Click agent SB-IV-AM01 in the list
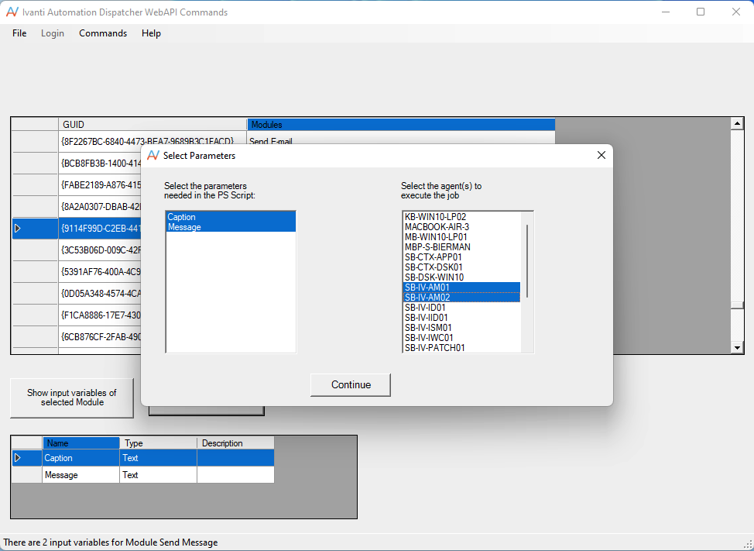The height and width of the screenshot is (551, 754). (x=461, y=288)
